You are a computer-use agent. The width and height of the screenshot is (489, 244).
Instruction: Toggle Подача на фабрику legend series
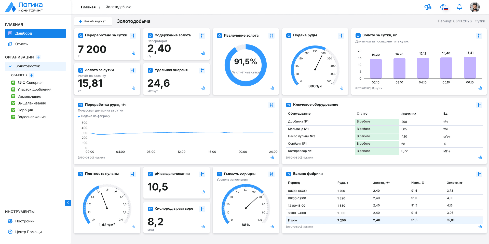coord(94,116)
